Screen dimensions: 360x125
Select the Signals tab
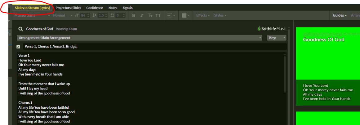tap(127, 8)
